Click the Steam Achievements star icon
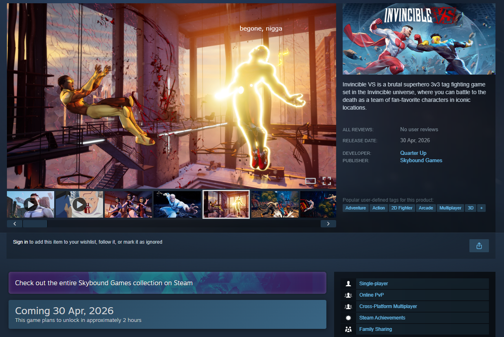 (x=348, y=318)
